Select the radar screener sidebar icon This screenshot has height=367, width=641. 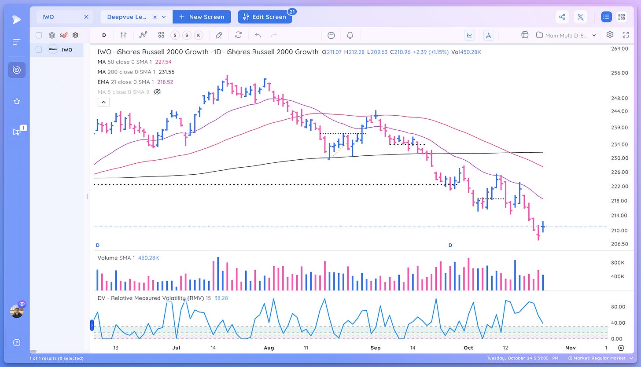tap(17, 70)
